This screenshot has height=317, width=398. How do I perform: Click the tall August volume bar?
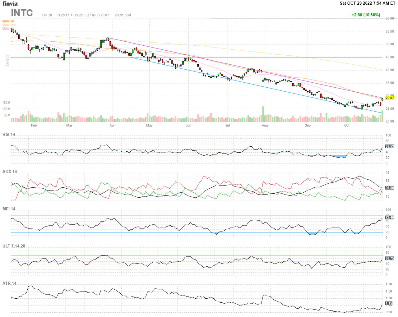[x=263, y=114]
